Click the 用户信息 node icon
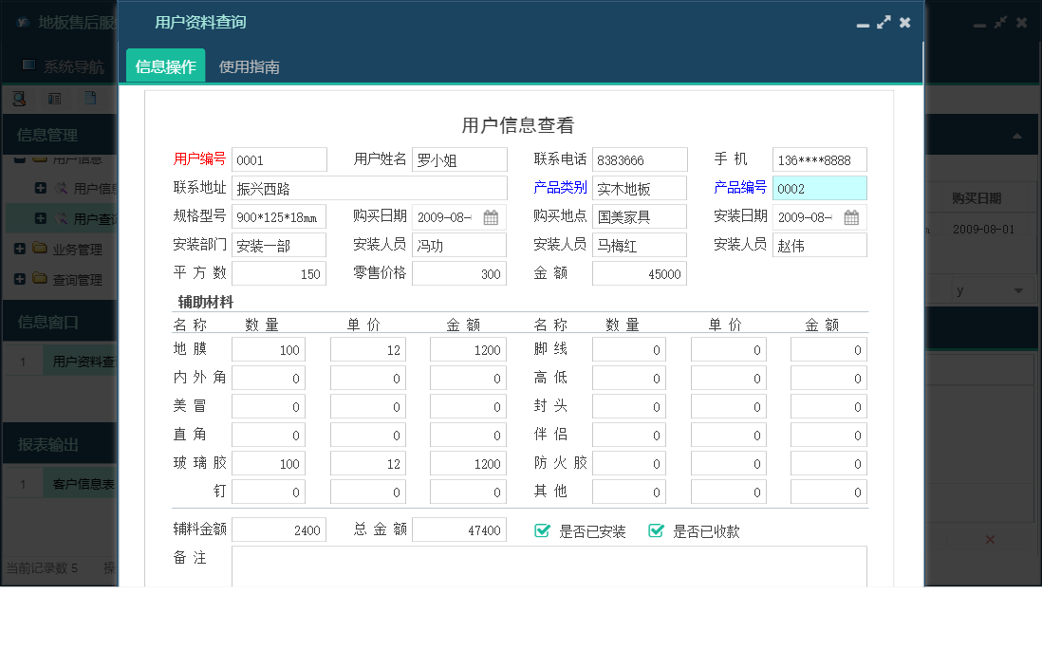Image resolution: width=1042 pixels, height=650 pixels. [x=61, y=188]
